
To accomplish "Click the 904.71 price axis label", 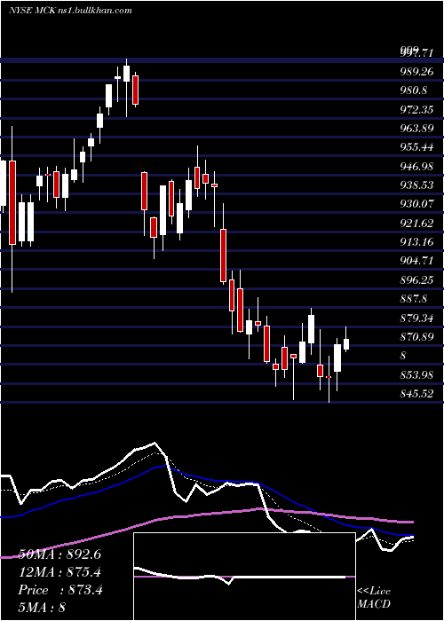I will (416, 261).
